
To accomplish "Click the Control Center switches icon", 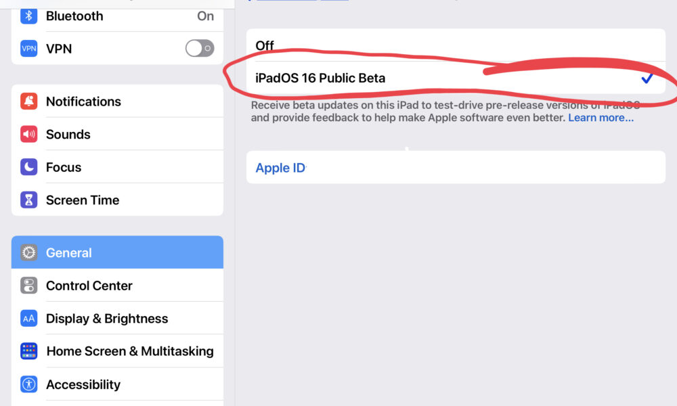I will coord(28,286).
